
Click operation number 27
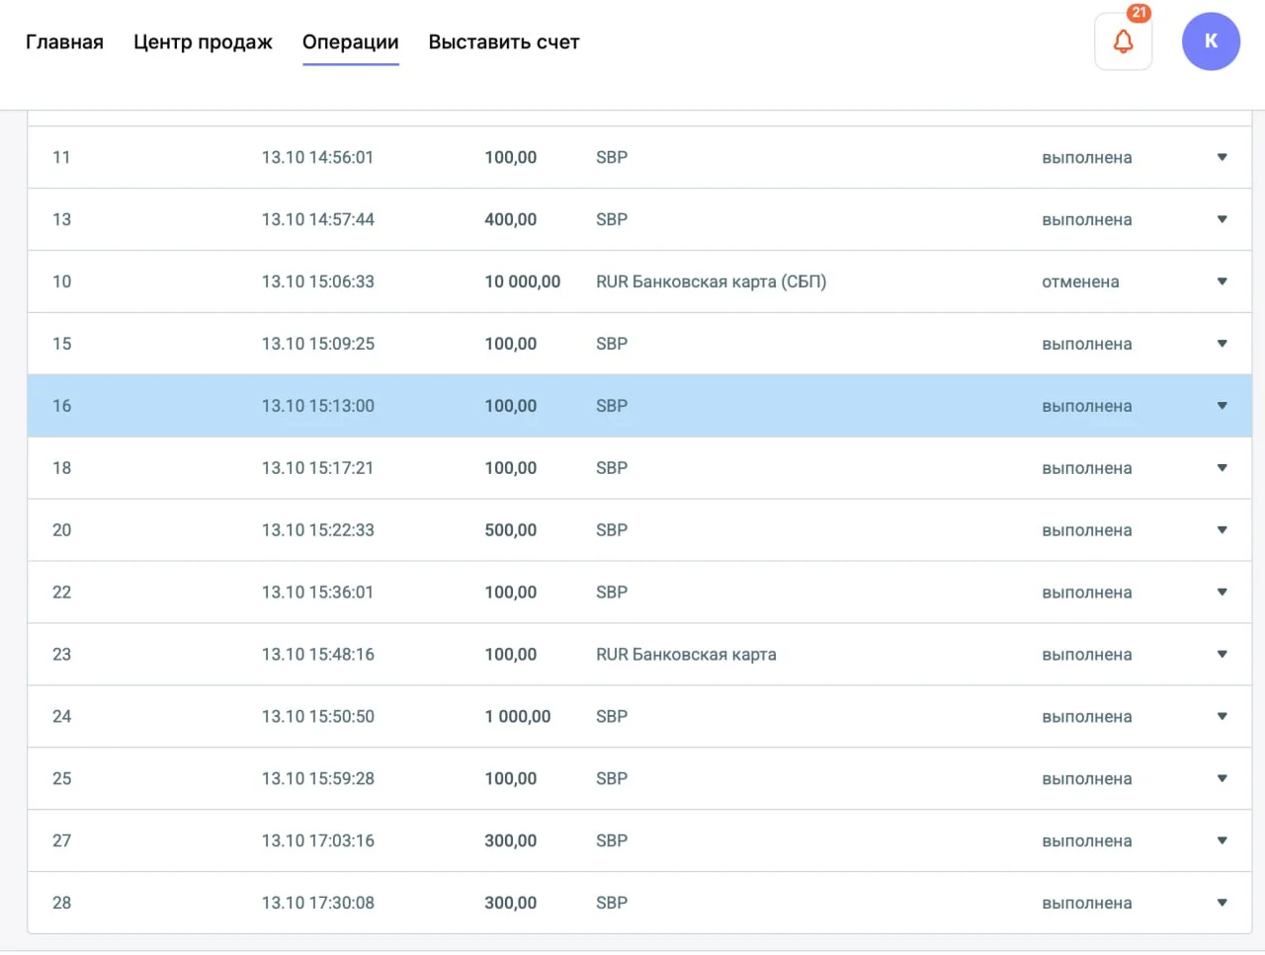61,841
